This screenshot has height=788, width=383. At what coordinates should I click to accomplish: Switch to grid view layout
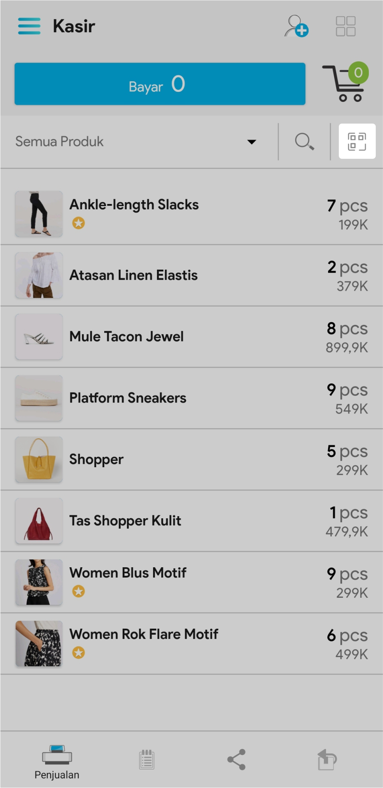click(345, 26)
